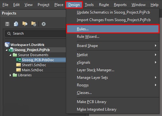
Task: Open the Board Shape submenu arrow
Action: click(x=156, y=46)
